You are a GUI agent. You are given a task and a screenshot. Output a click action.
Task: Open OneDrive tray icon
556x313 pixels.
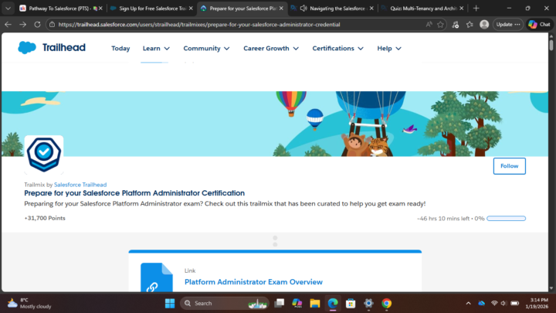click(x=481, y=304)
